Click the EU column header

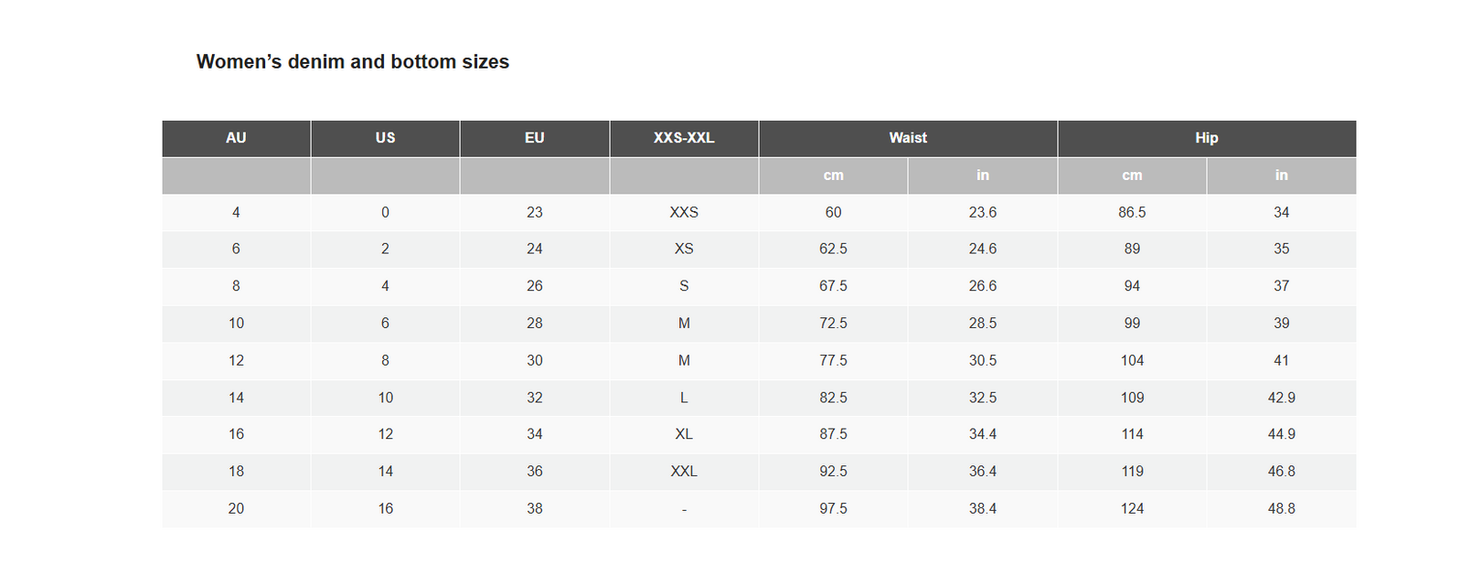(x=534, y=138)
